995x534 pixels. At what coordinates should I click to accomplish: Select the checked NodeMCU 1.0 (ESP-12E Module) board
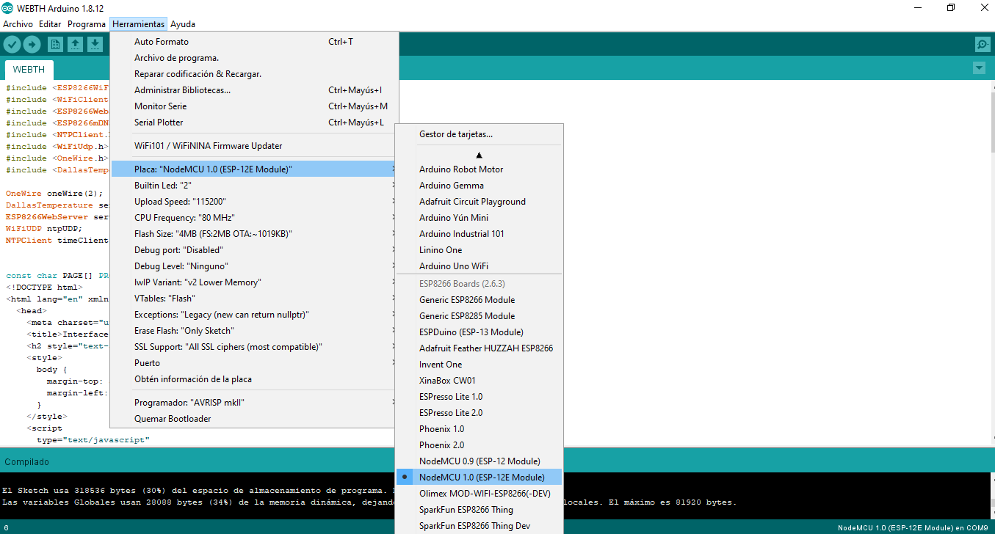click(x=479, y=478)
